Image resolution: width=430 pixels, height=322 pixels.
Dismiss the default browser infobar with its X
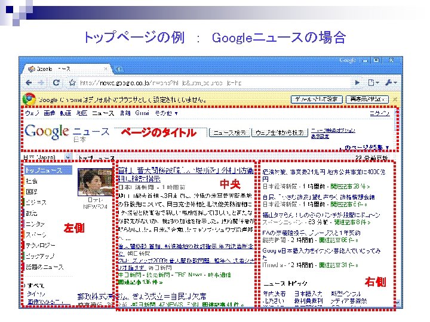click(395, 99)
